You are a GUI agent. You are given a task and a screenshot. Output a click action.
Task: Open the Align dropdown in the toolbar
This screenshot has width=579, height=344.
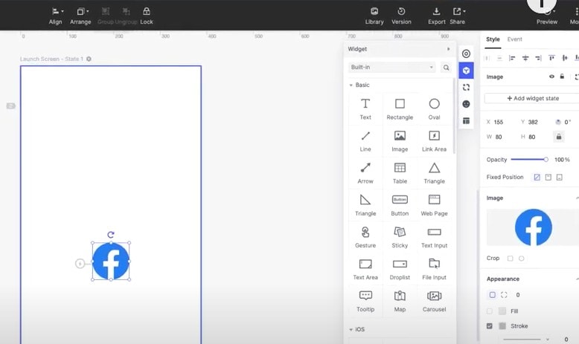pyautogui.click(x=56, y=16)
